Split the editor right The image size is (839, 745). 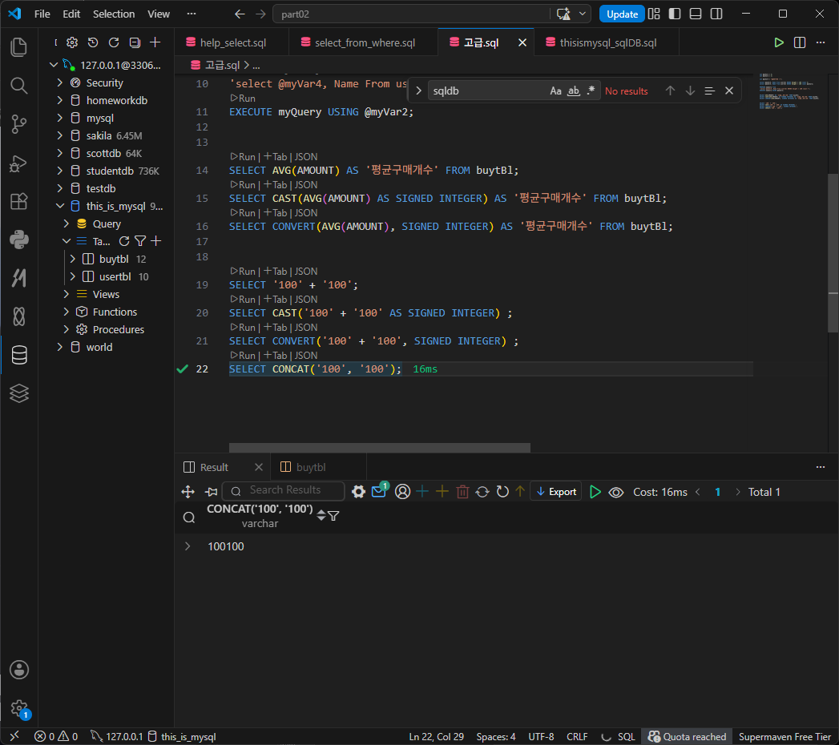click(x=800, y=42)
